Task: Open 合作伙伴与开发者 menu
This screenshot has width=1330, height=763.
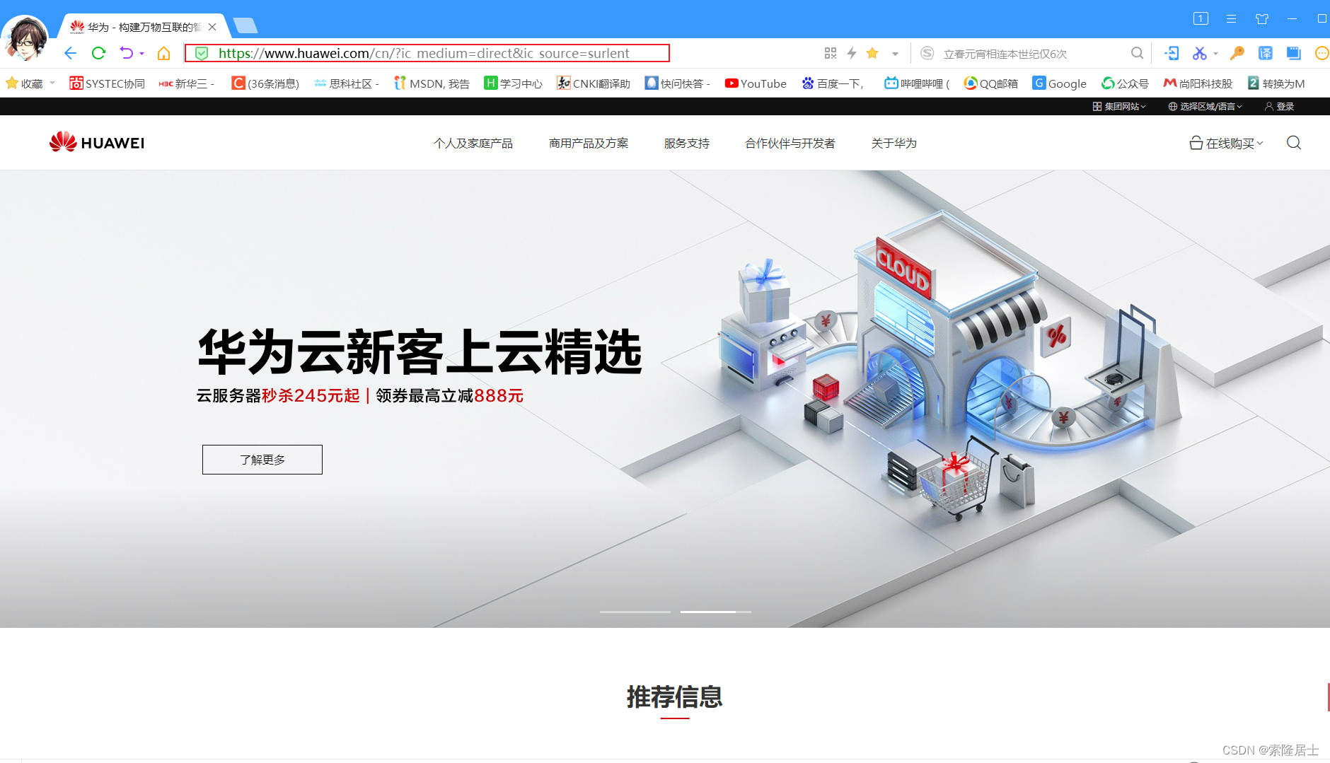Action: (x=790, y=144)
